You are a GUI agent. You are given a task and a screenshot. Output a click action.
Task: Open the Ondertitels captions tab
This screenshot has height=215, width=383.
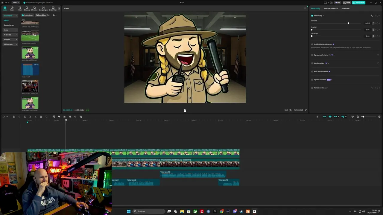(53, 8)
